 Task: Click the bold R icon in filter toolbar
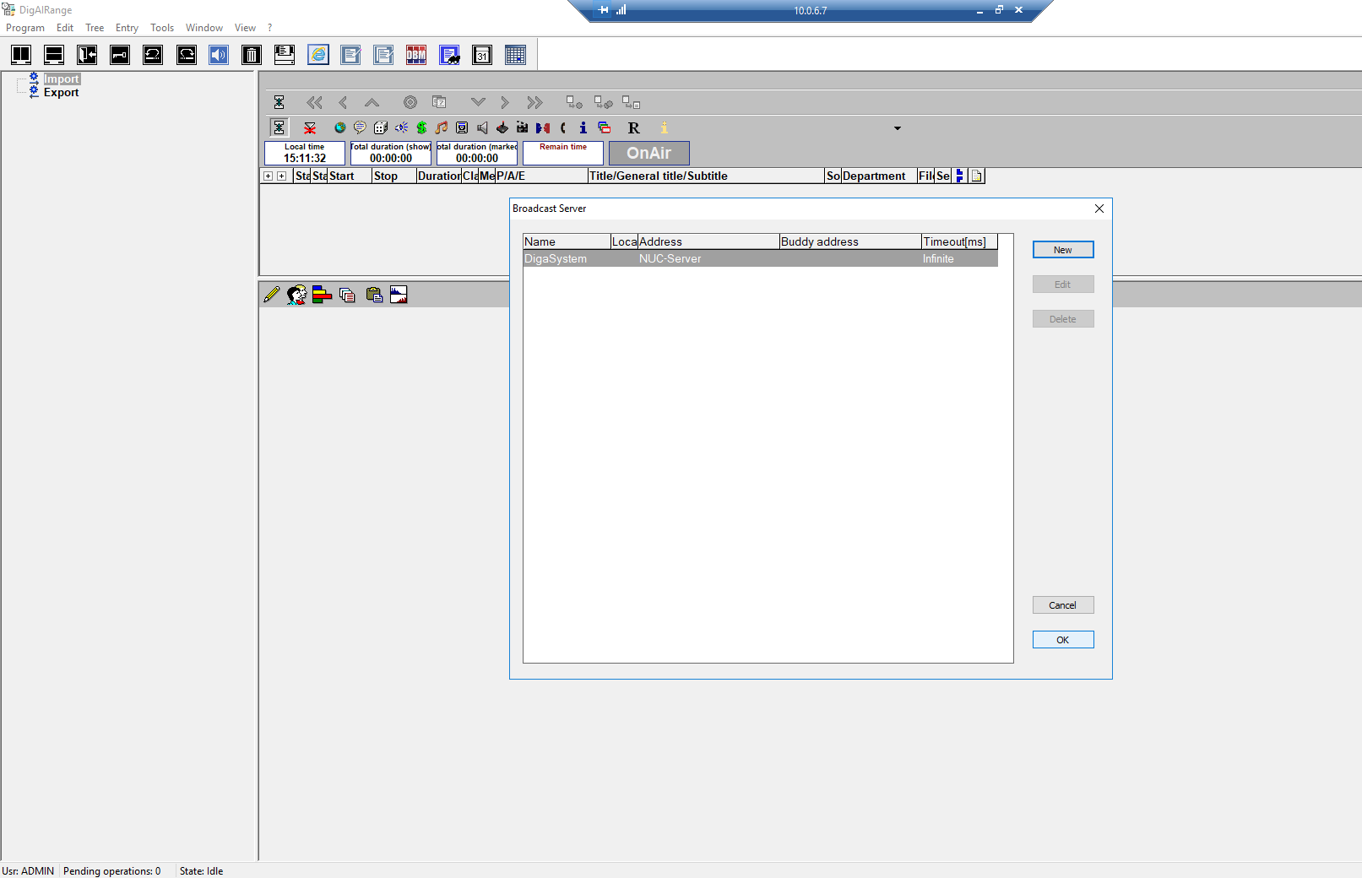click(633, 127)
